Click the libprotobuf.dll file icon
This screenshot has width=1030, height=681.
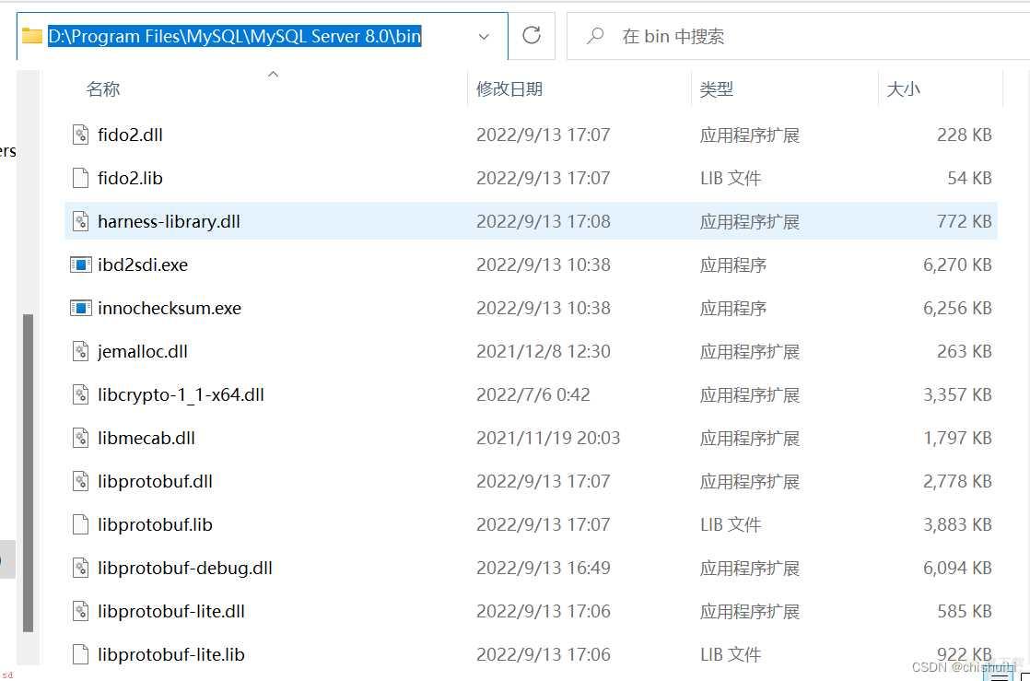[80, 482]
